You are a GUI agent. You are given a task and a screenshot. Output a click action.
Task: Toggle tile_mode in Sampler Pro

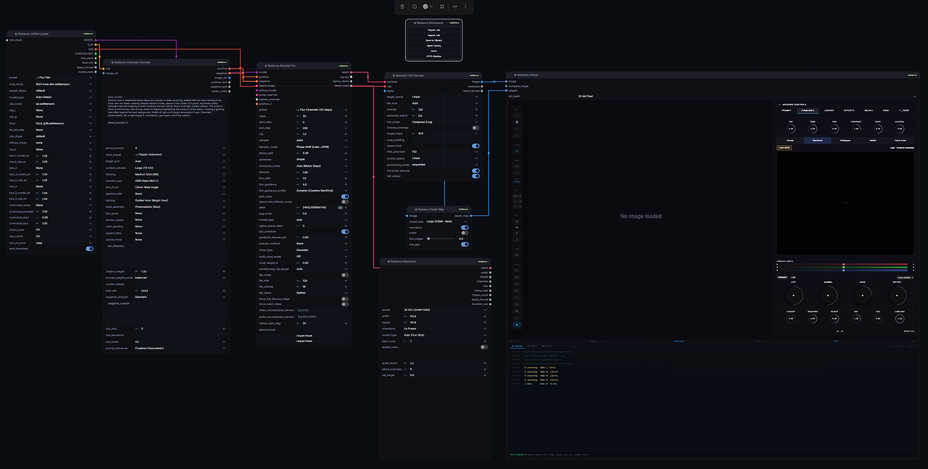[x=345, y=275]
